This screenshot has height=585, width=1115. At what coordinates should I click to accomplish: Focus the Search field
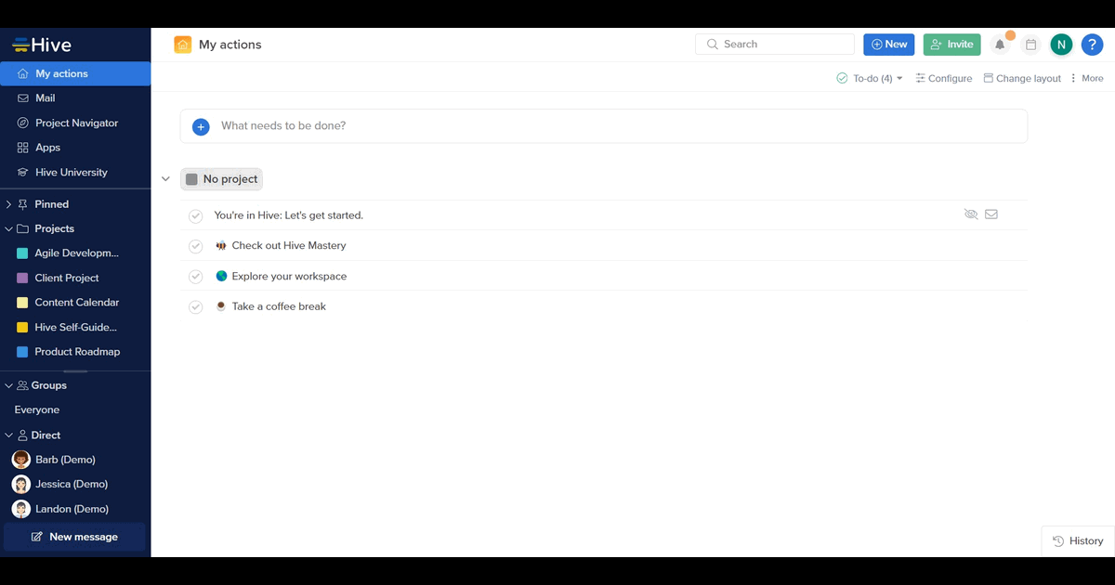pos(775,44)
